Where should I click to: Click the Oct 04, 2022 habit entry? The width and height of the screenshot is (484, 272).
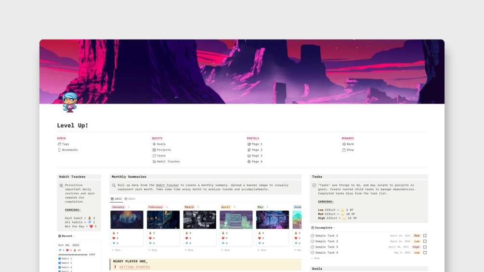pos(69,245)
